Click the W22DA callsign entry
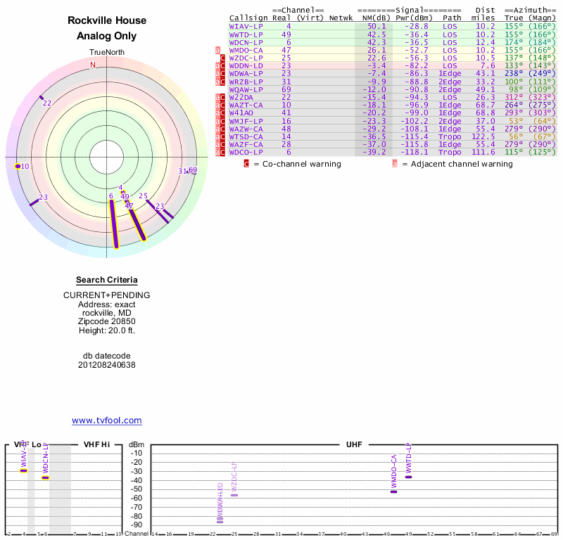The width and height of the screenshot is (563, 540). 241,98
